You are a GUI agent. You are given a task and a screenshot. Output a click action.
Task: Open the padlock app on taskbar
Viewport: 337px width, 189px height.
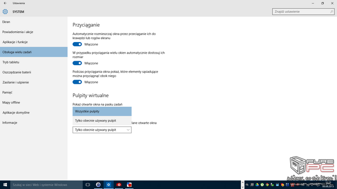point(98,184)
